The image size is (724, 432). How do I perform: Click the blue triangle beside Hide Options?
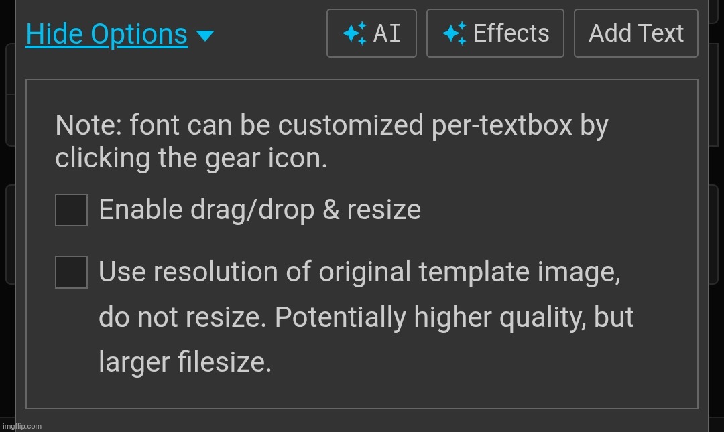pos(205,35)
